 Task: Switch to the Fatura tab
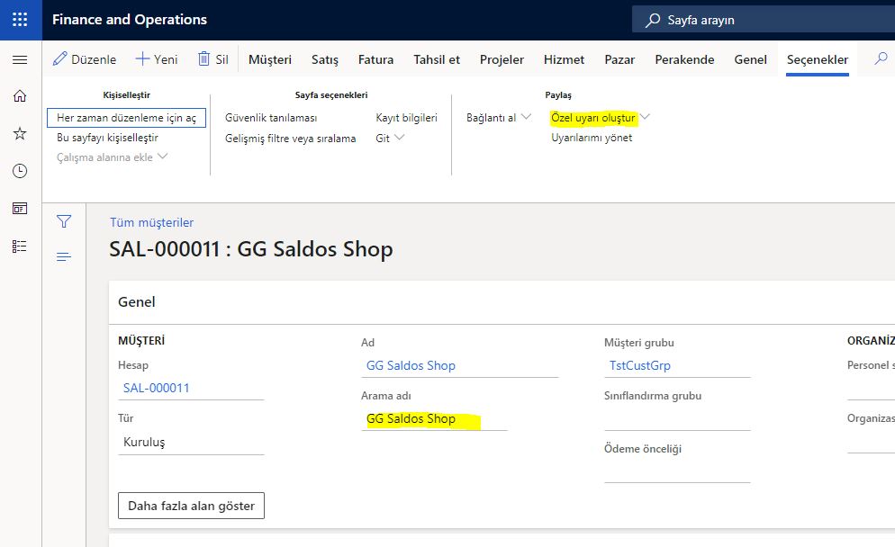375,59
